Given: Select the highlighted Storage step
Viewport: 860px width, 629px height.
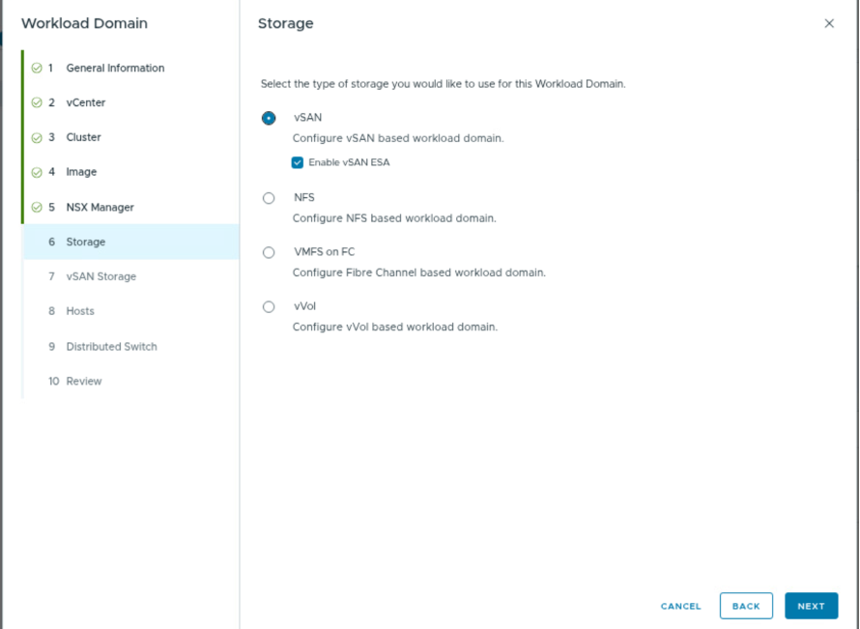Looking at the screenshot, I should (86, 243).
